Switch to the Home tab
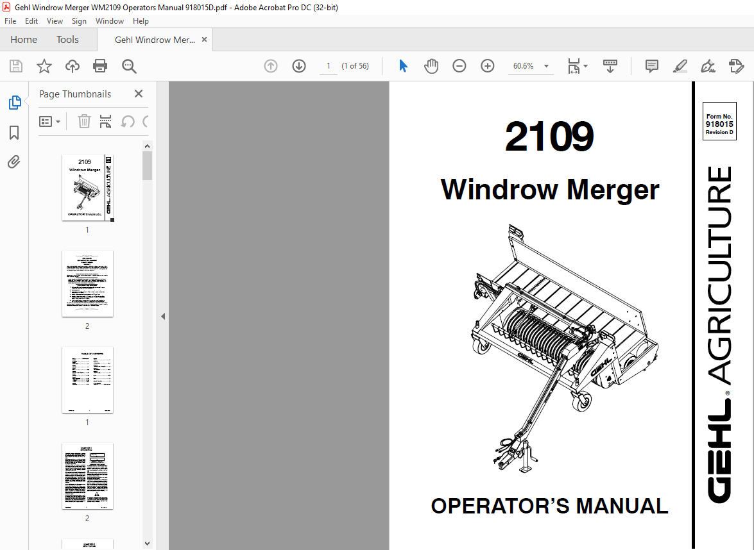The image size is (754, 550). tap(24, 40)
